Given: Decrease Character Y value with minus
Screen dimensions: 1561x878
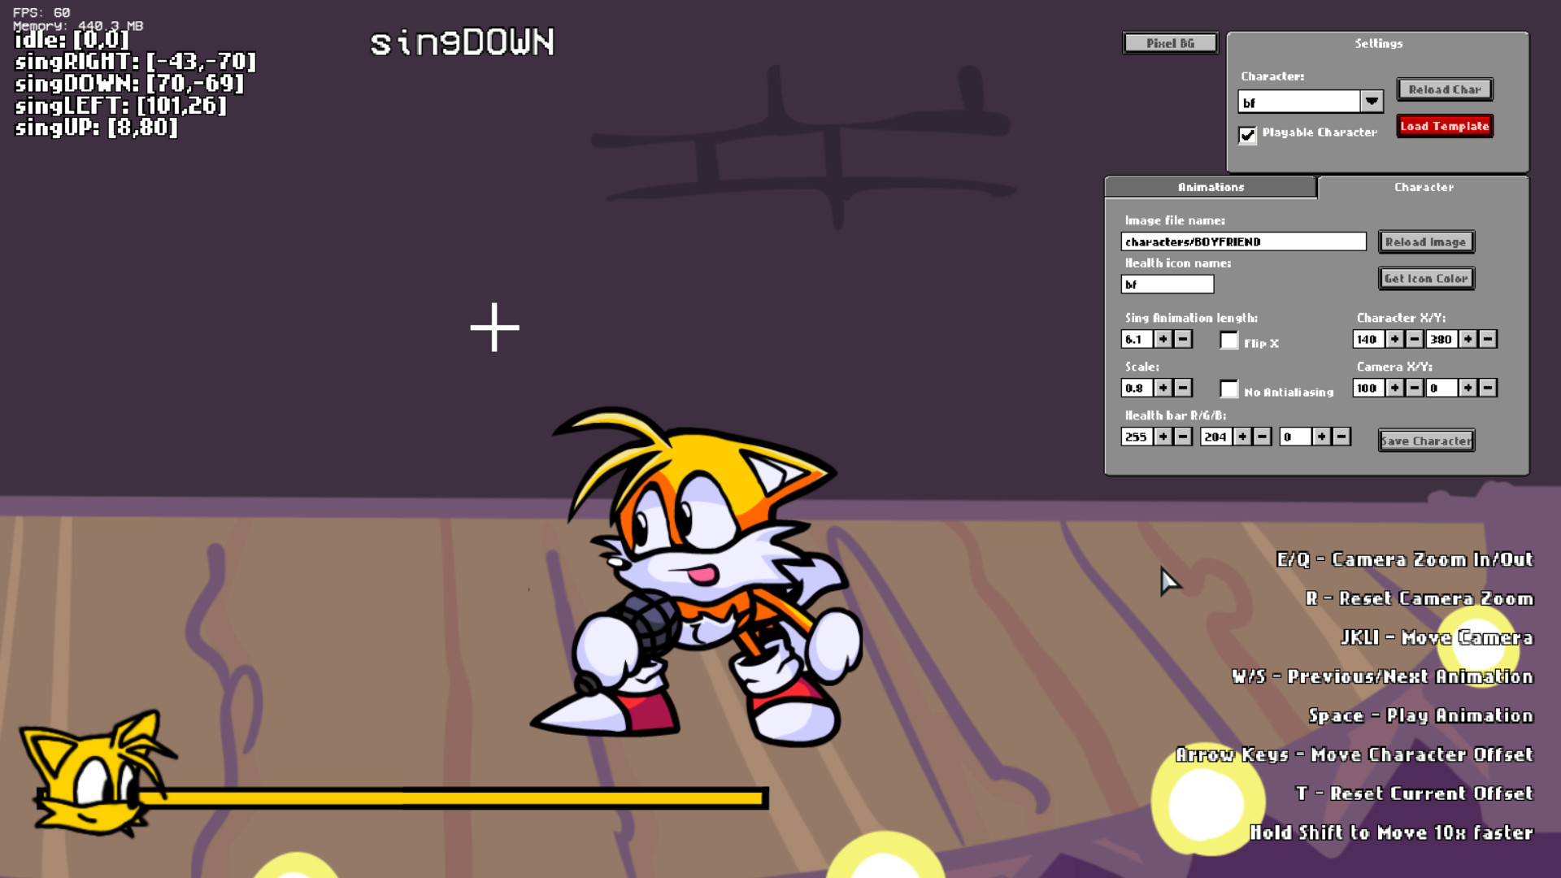Looking at the screenshot, I should [1488, 339].
